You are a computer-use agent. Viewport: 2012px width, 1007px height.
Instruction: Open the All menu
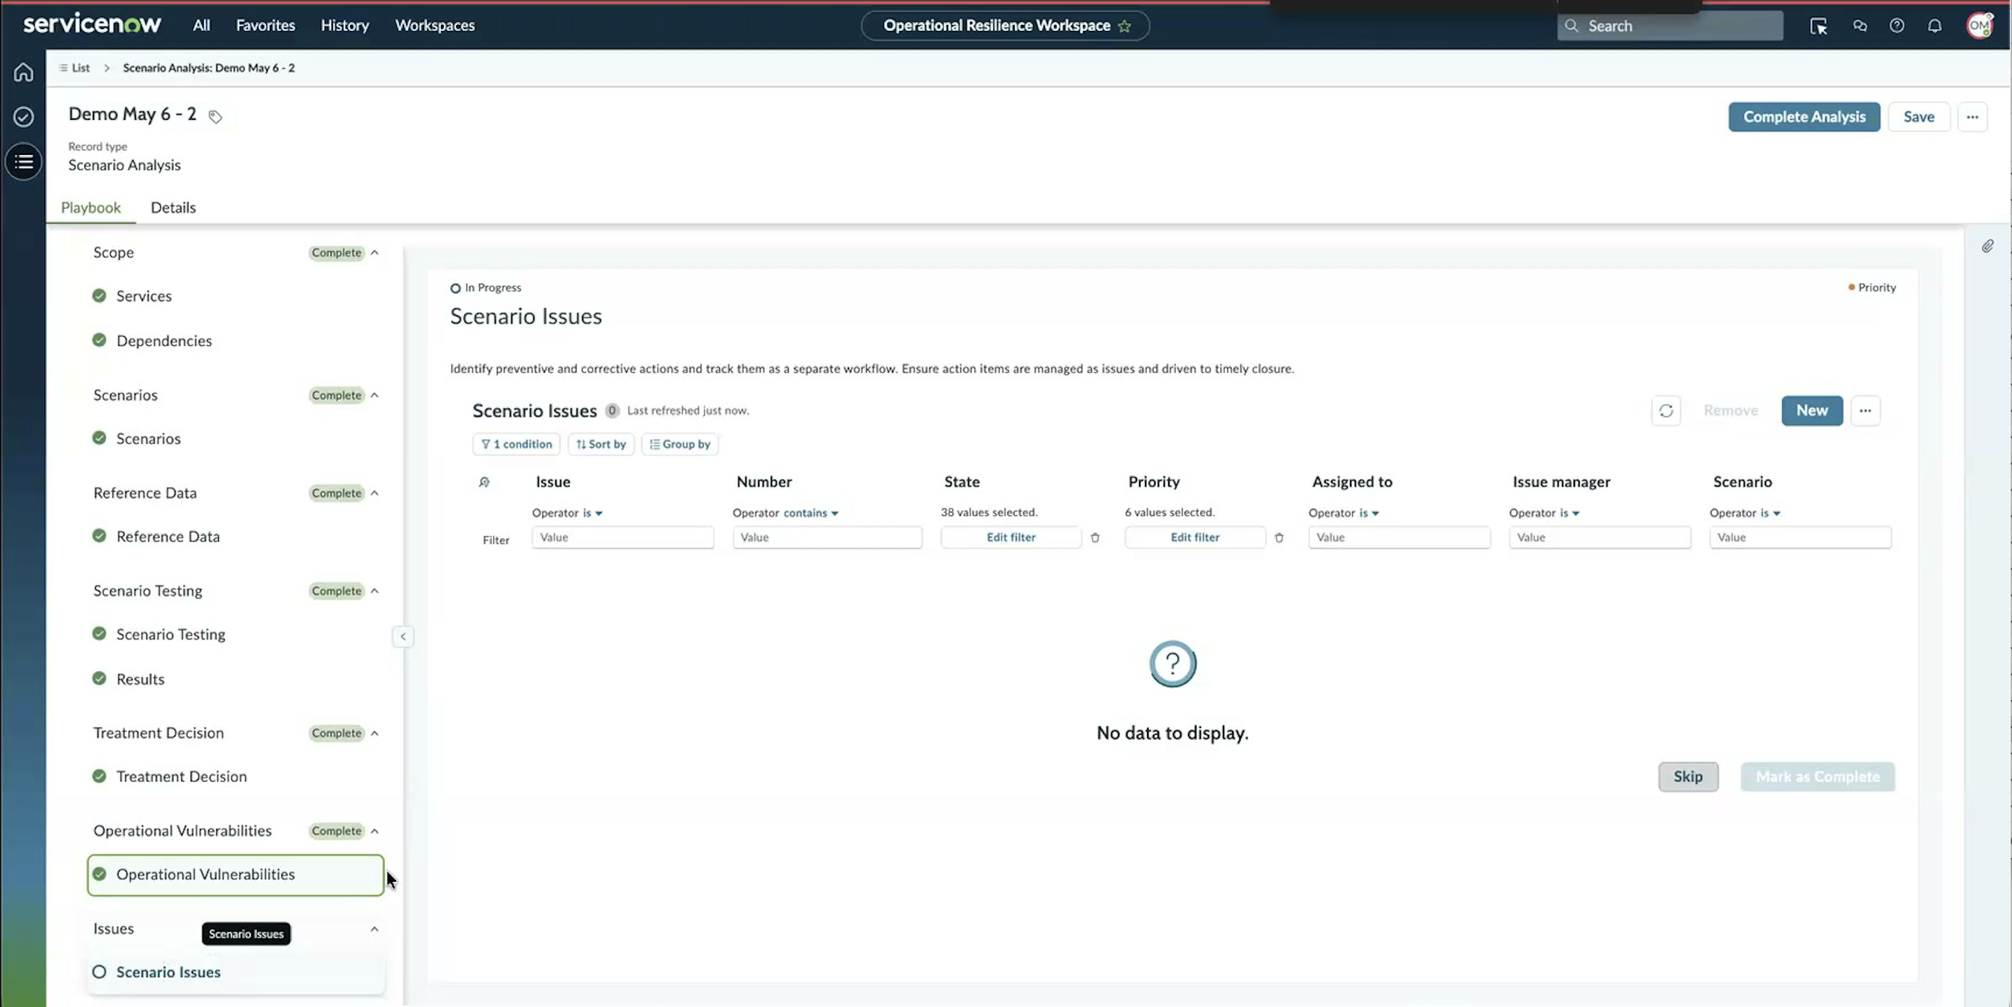coord(202,26)
